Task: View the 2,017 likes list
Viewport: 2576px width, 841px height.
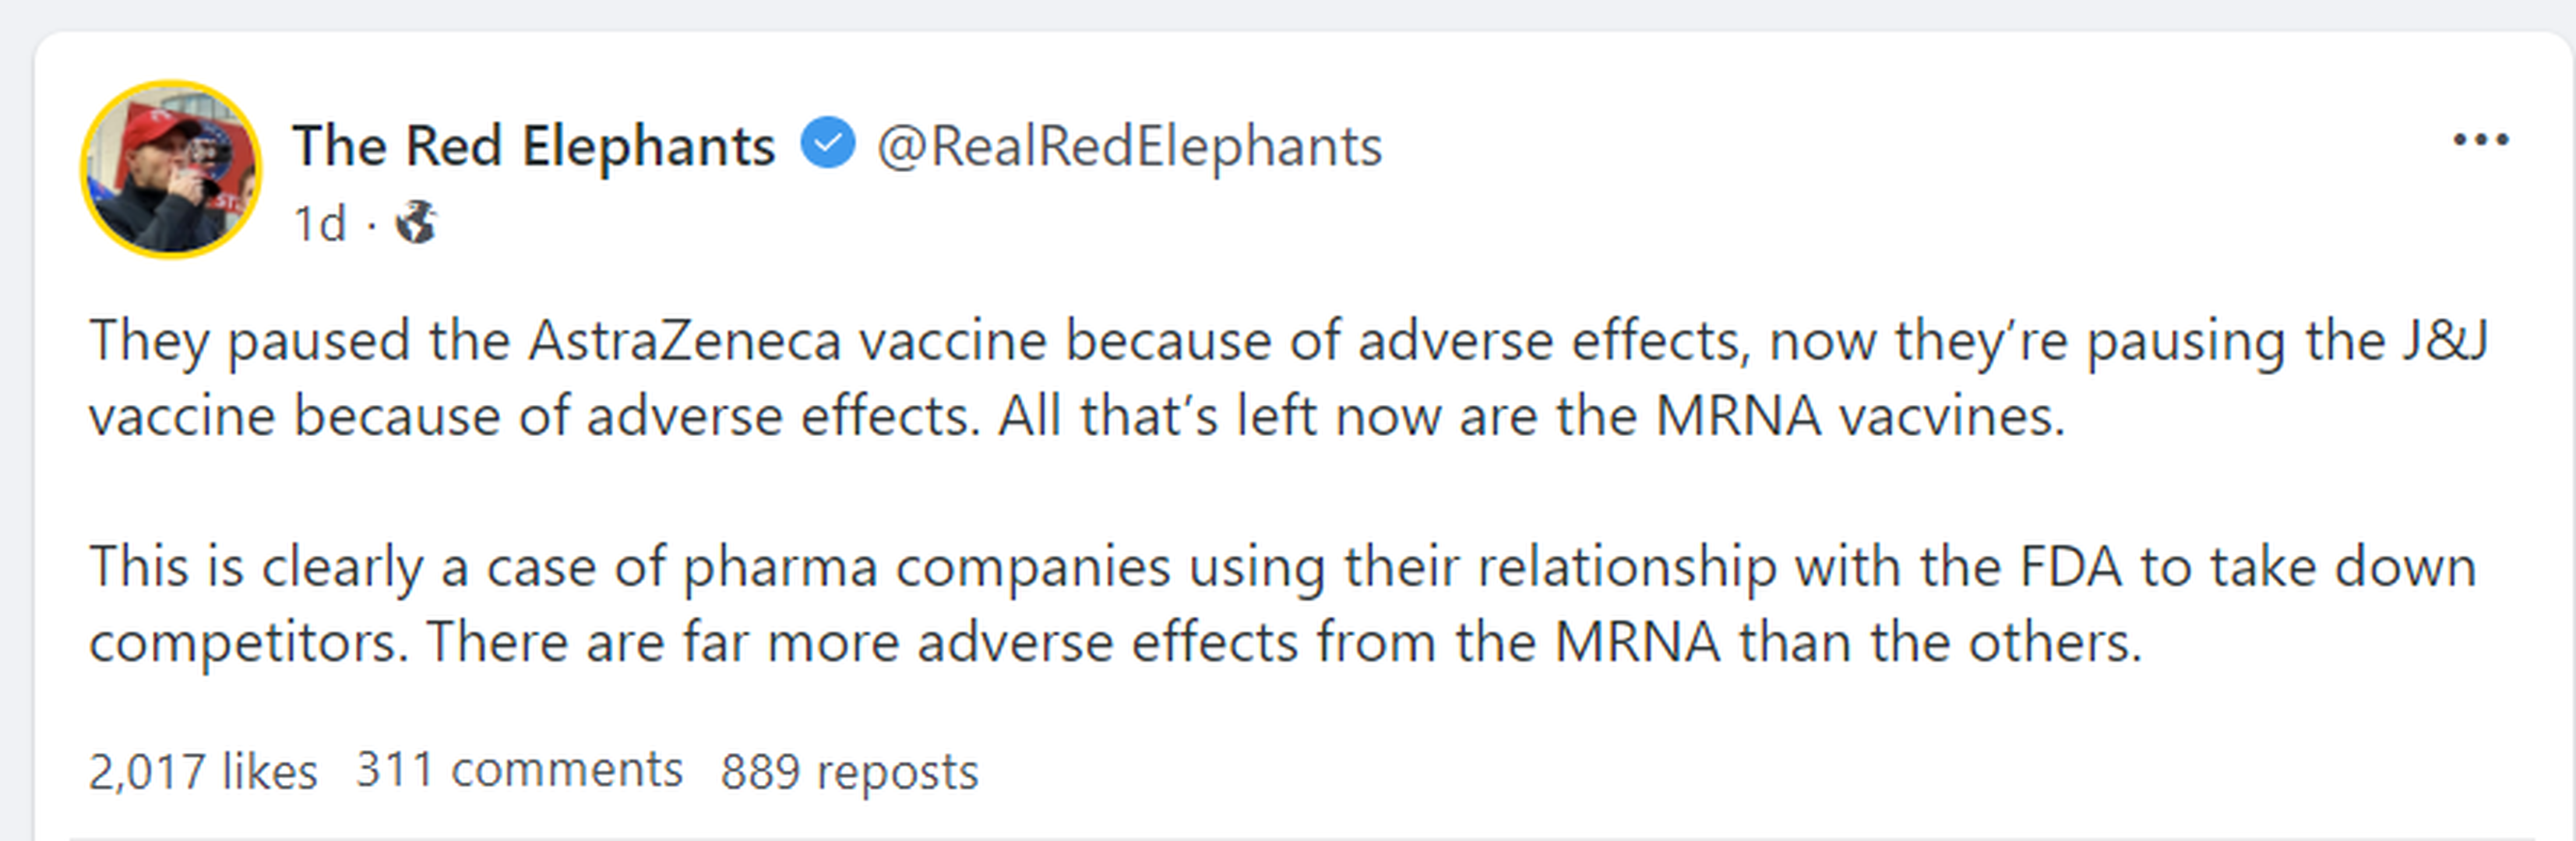Action: [202, 771]
